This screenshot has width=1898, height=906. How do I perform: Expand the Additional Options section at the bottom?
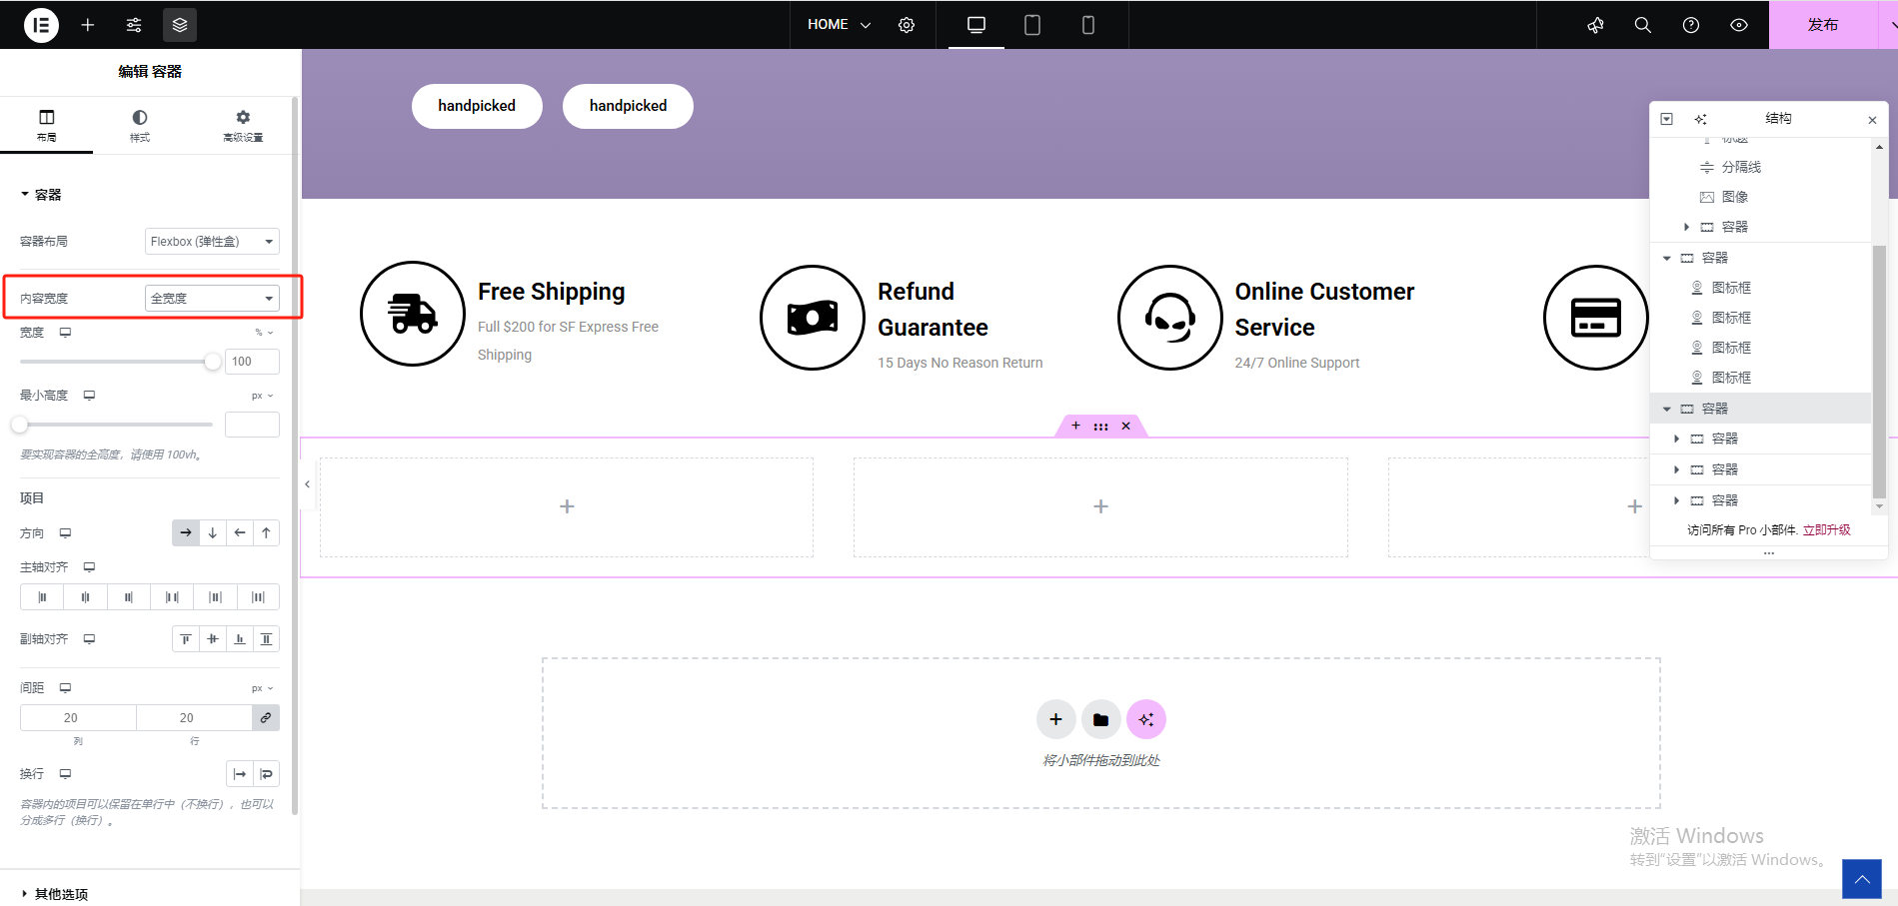coord(61,894)
